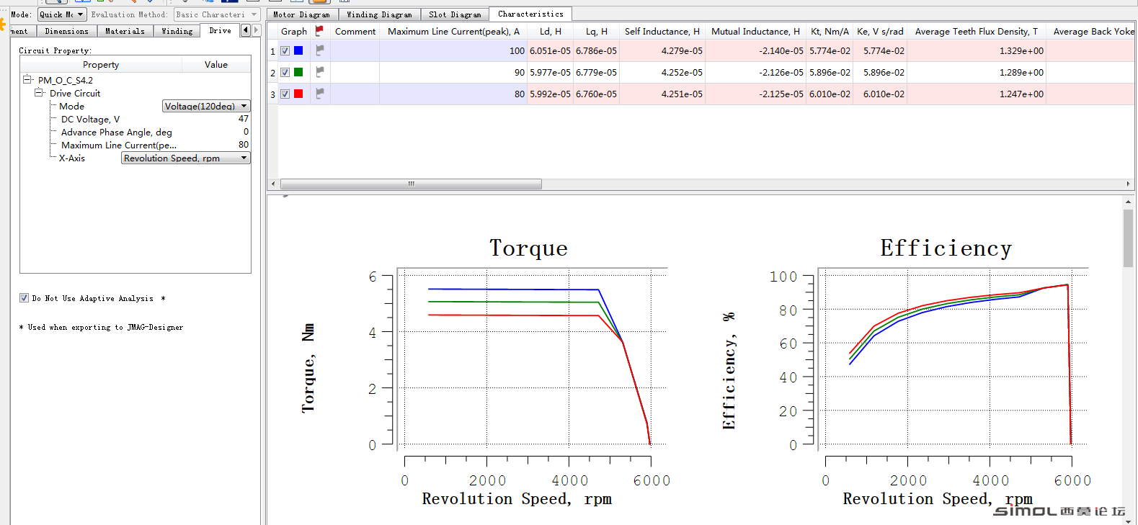Uncheck graph checkbox for row 1
Image resolution: width=1138 pixels, height=525 pixels.
(x=285, y=50)
